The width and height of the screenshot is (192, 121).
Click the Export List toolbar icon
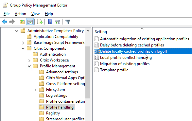click(40, 22)
